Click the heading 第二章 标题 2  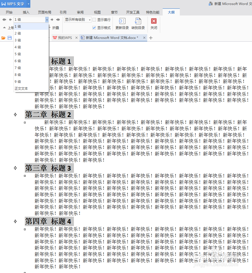coord(49,115)
